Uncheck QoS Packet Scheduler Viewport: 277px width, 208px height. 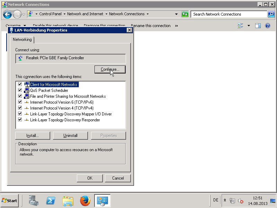20,90
